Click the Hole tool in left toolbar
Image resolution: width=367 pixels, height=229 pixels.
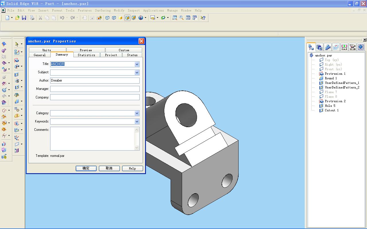click(x=17, y=87)
